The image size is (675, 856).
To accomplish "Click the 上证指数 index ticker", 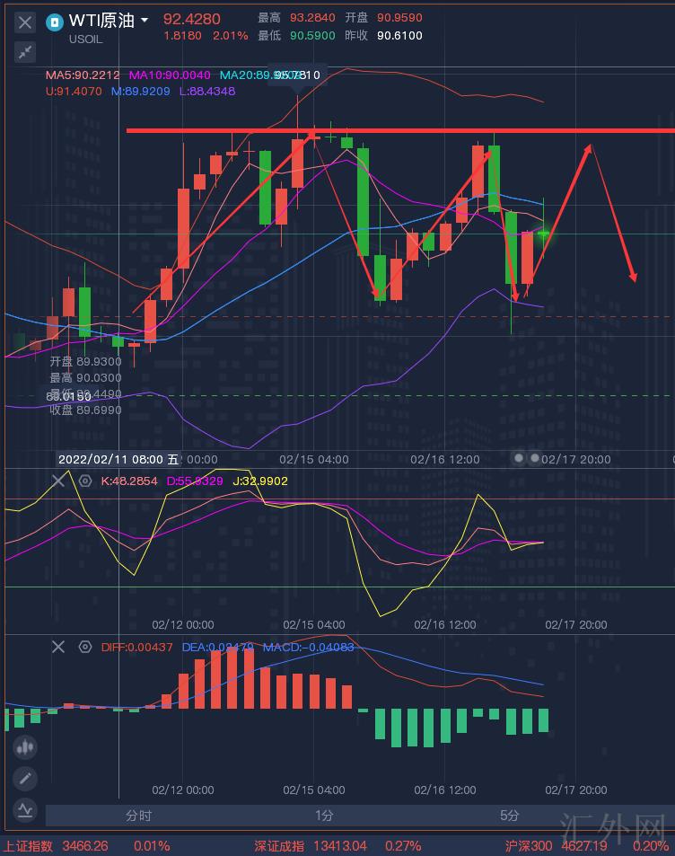I will [28, 846].
